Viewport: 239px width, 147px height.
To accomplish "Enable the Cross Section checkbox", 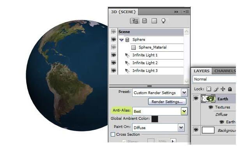I will click(x=113, y=135).
